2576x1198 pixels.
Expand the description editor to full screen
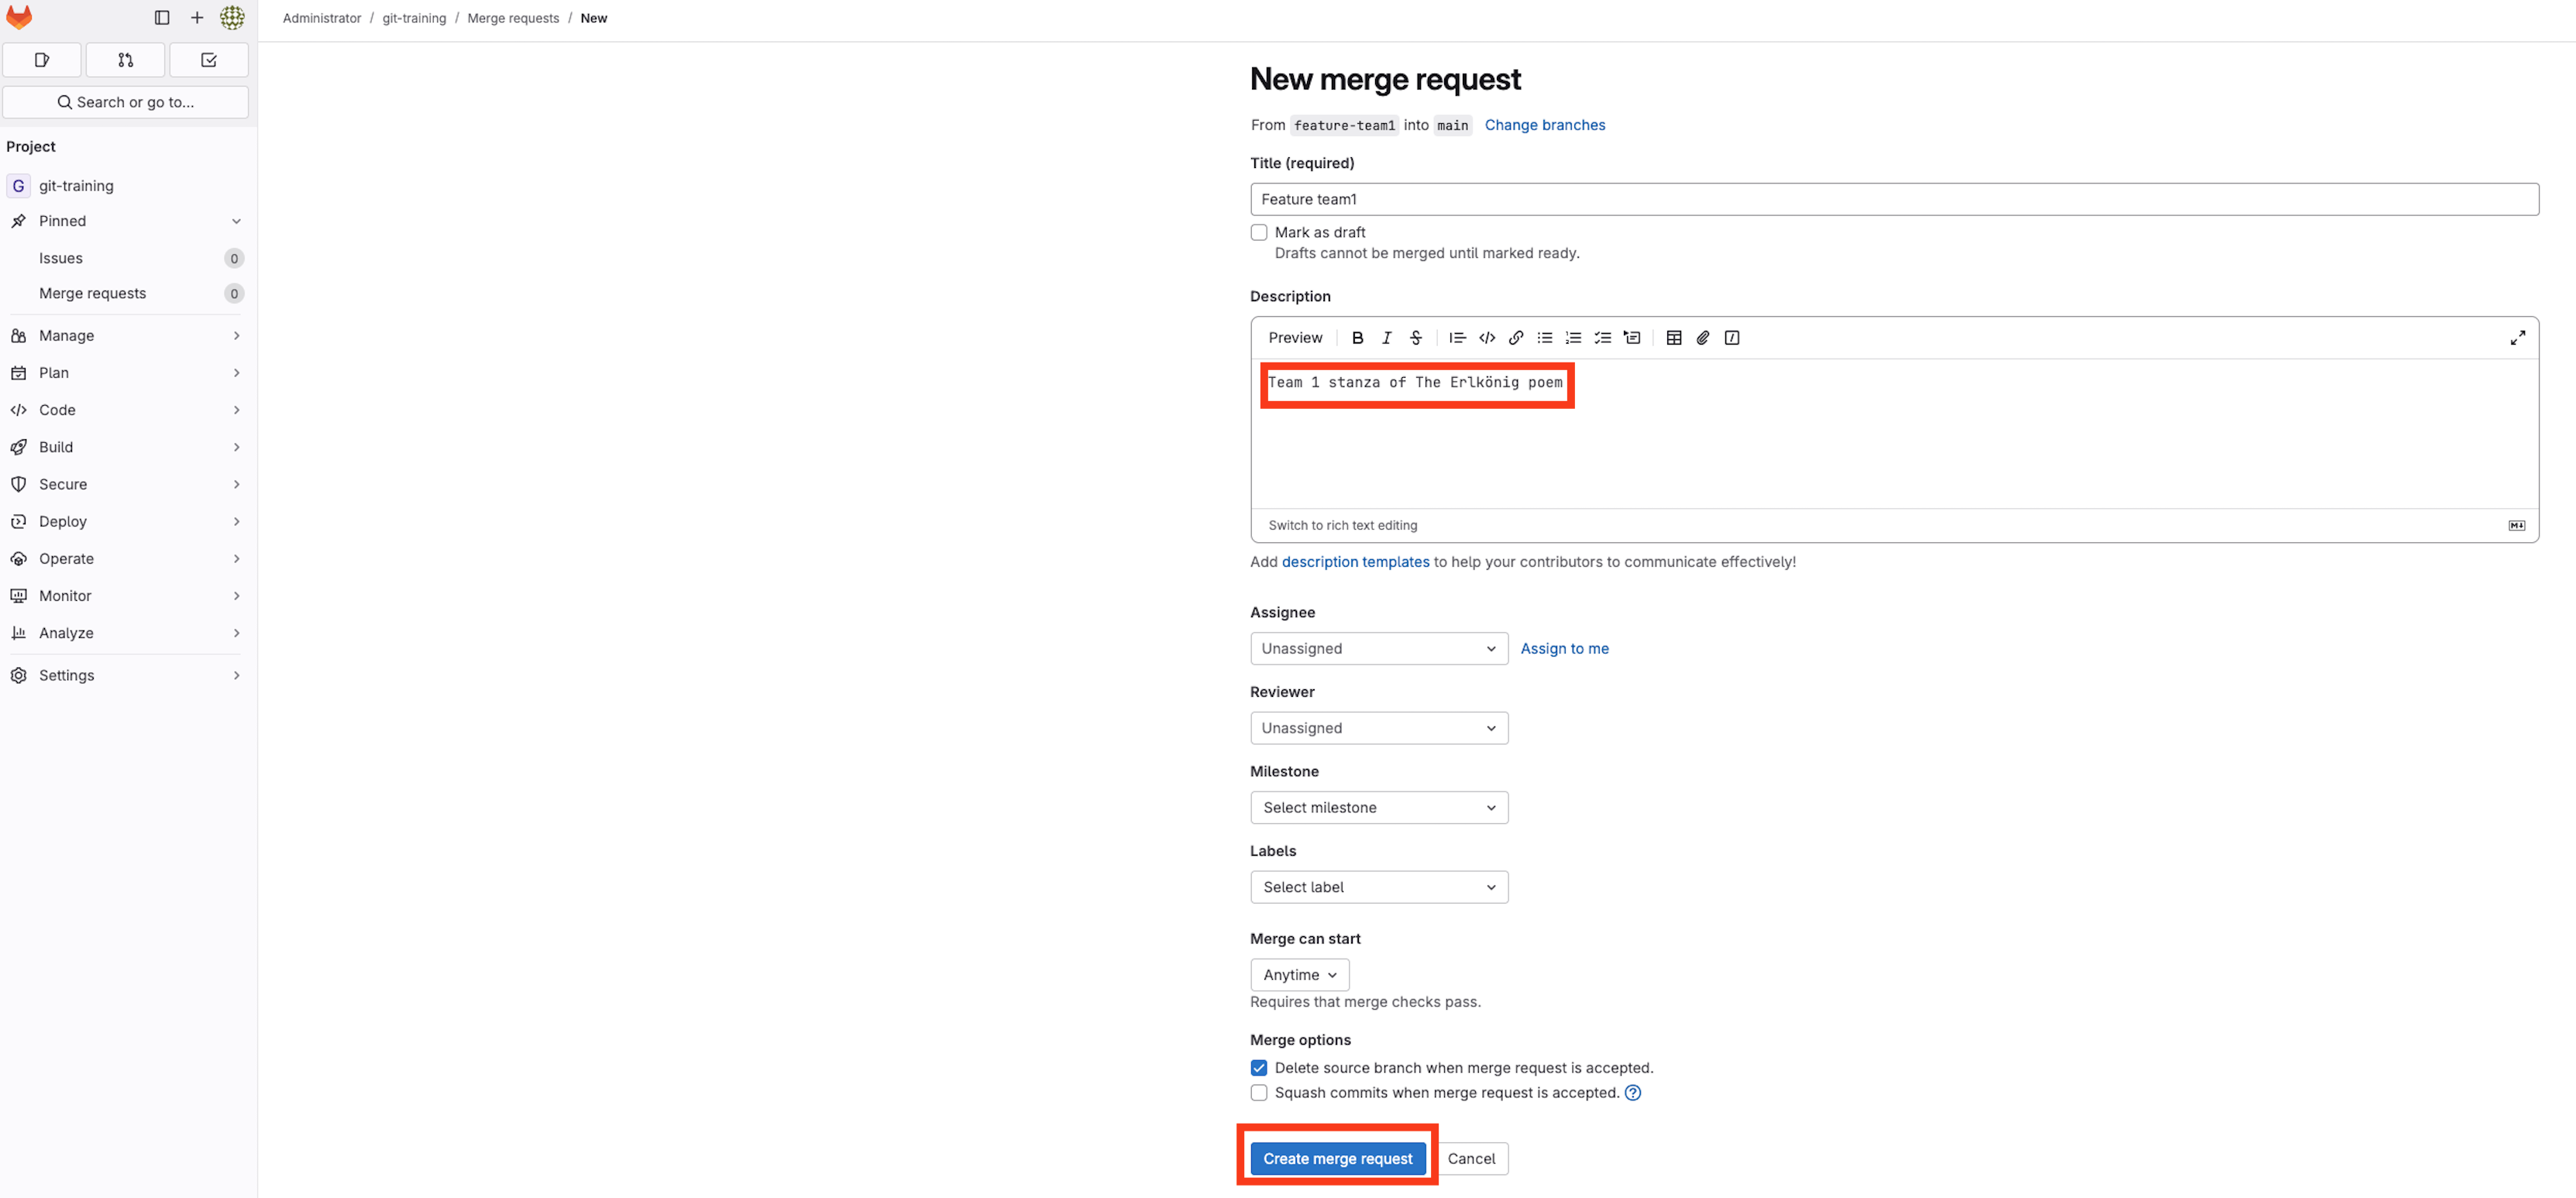(x=2517, y=338)
